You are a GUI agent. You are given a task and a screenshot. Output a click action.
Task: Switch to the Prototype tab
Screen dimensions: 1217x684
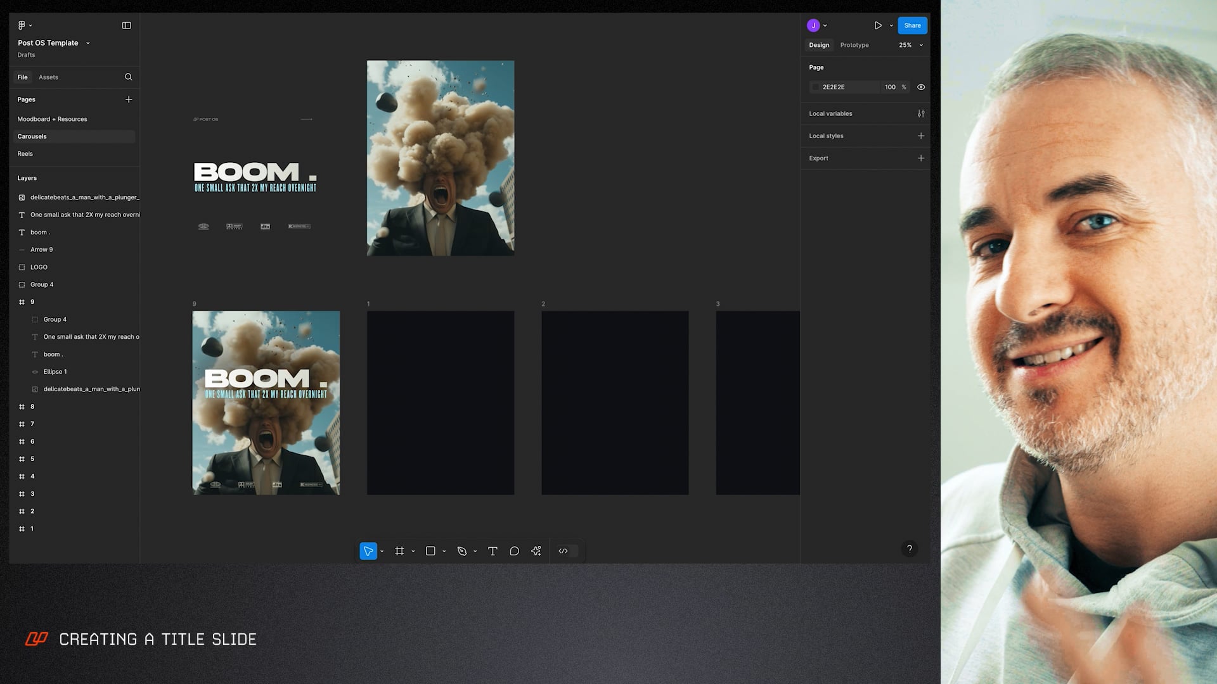tap(854, 45)
